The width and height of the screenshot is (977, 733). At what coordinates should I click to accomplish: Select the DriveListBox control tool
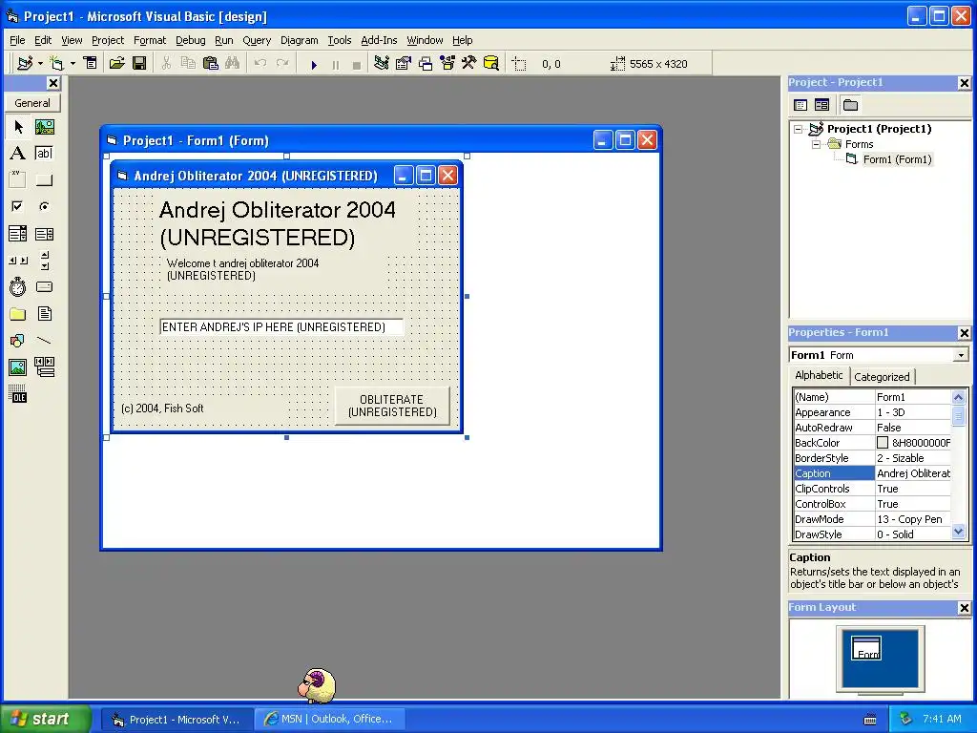44,286
